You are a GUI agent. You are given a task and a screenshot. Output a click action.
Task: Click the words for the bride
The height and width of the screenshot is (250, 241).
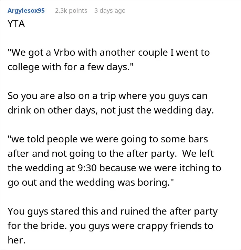(37, 226)
